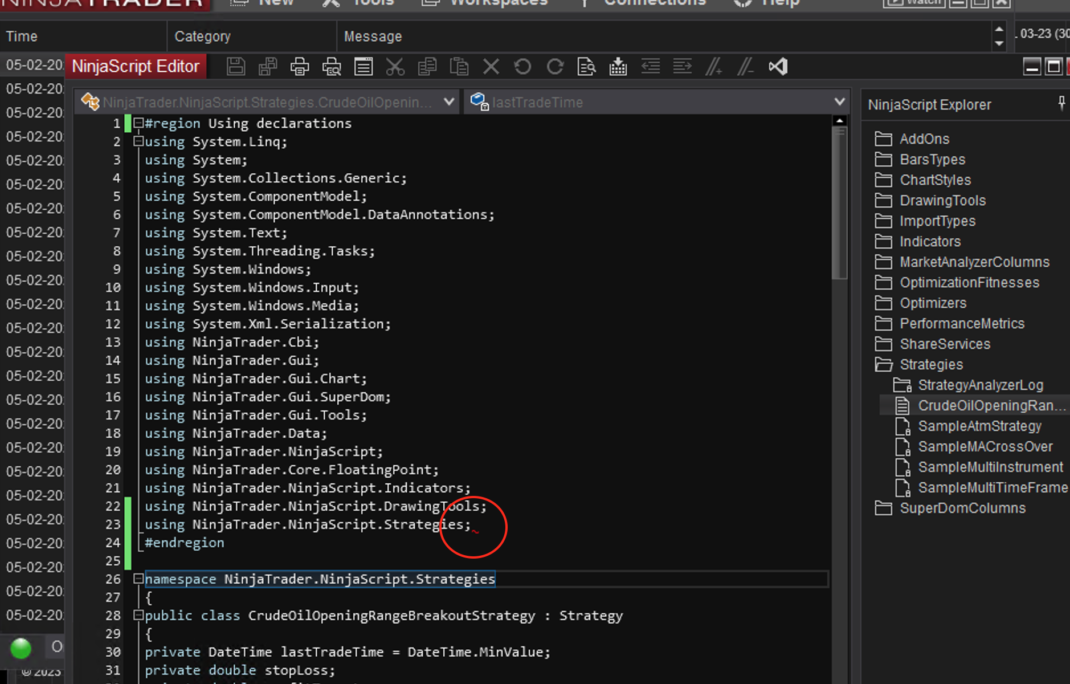Click the Category column header
The image size is (1070, 684).
click(203, 36)
